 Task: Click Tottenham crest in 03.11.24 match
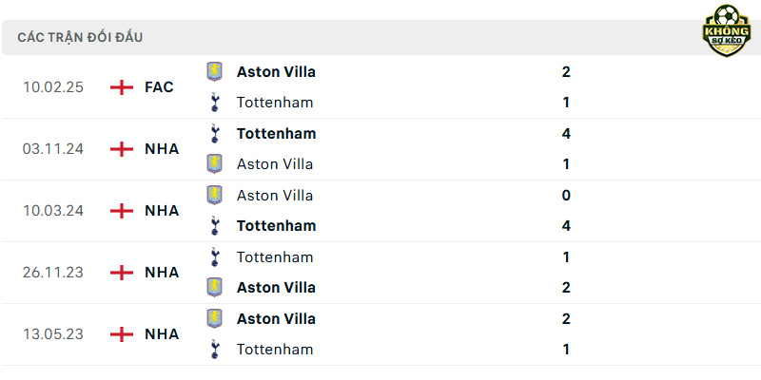215,133
